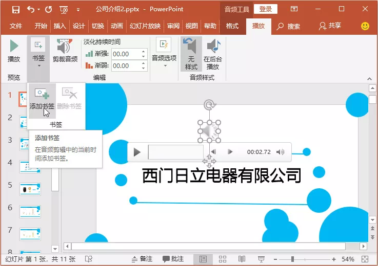
Task: Click the 渐强 fade-in duration field
Action: [x=126, y=54]
